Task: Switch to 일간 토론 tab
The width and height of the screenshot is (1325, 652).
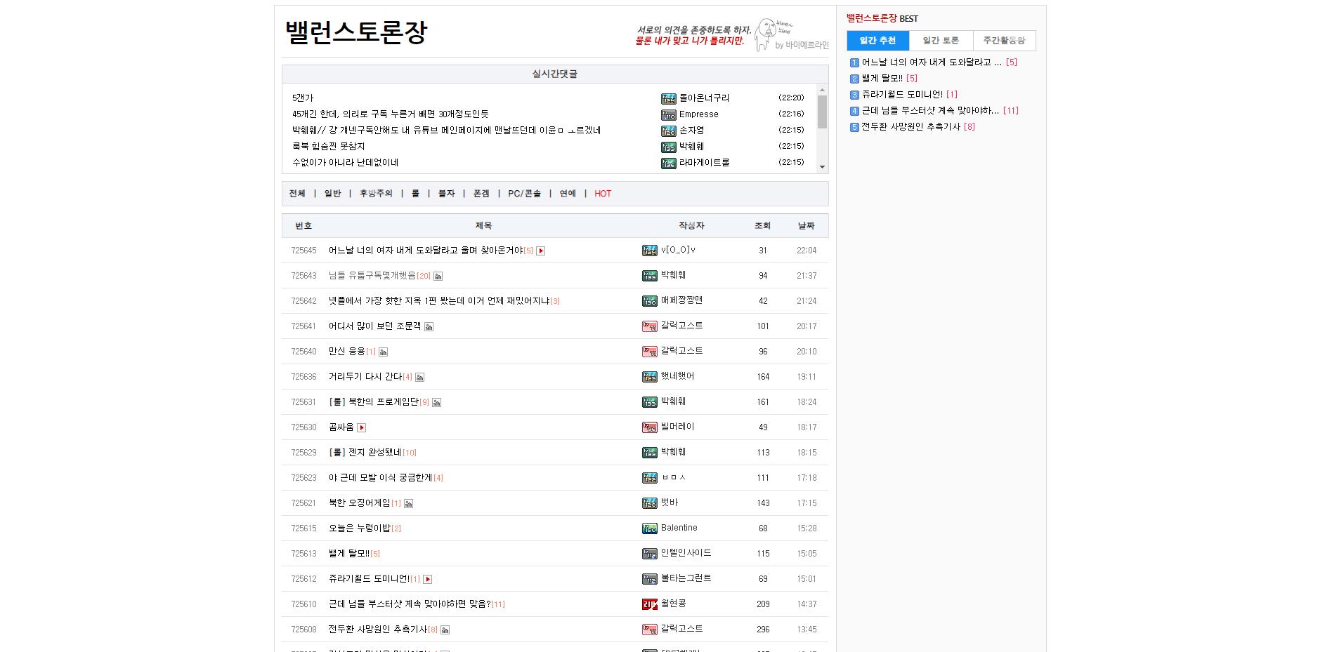Action: pos(941,41)
